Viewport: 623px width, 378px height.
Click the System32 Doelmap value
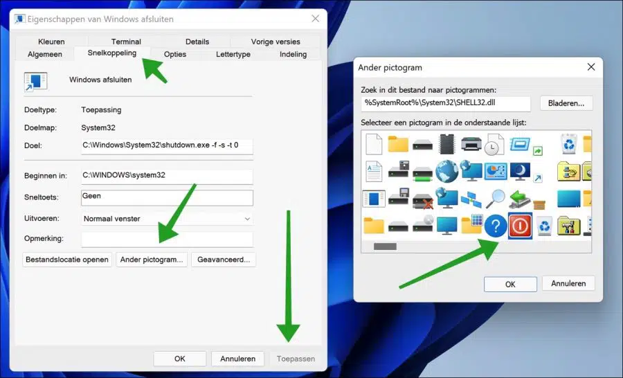(x=98, y=127)
